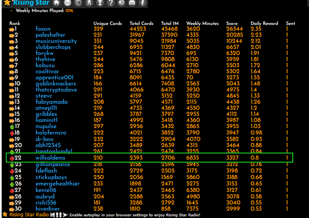The image size is (309, 218).
Task: Open the Discord icon
Action: click(x=132, y=2)
